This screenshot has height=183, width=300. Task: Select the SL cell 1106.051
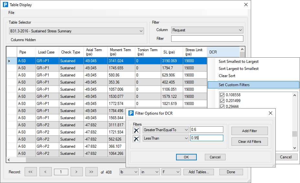click(172, 89)
